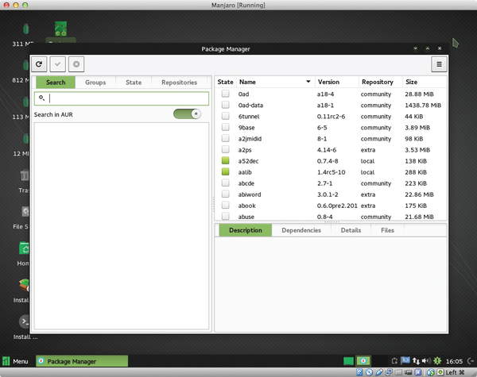477x377 pixels.
Task: Click the magnifier icon in search box
Action: click(x=41, y=98)
